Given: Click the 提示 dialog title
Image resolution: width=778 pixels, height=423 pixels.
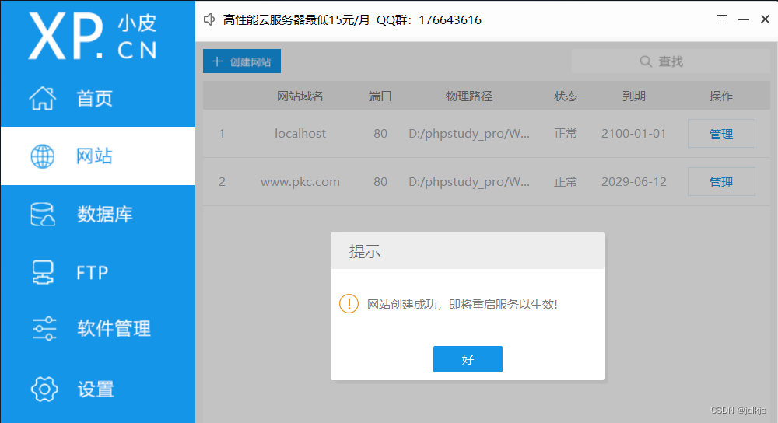Looking at the screenshot, I should tap(365, 251).
